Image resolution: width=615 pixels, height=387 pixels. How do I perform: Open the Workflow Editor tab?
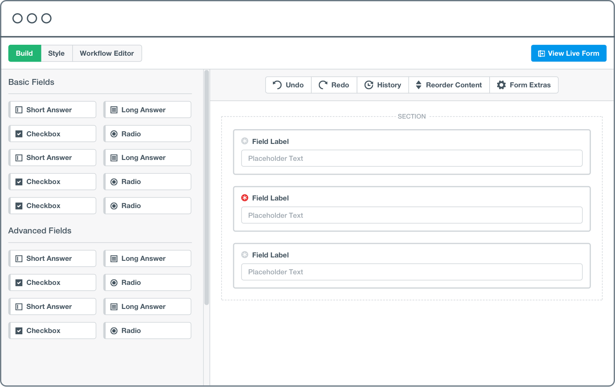(x=107, y=53)
